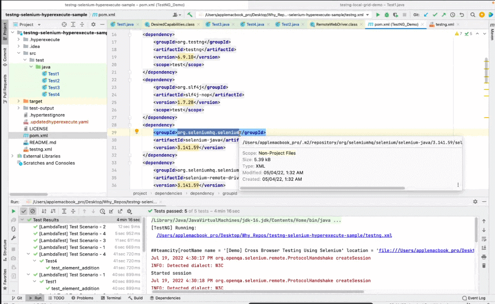This screenshot has width=495, height=304.
Task: Open Search Everywhere magnifier icon
Action: pos(473,15)
